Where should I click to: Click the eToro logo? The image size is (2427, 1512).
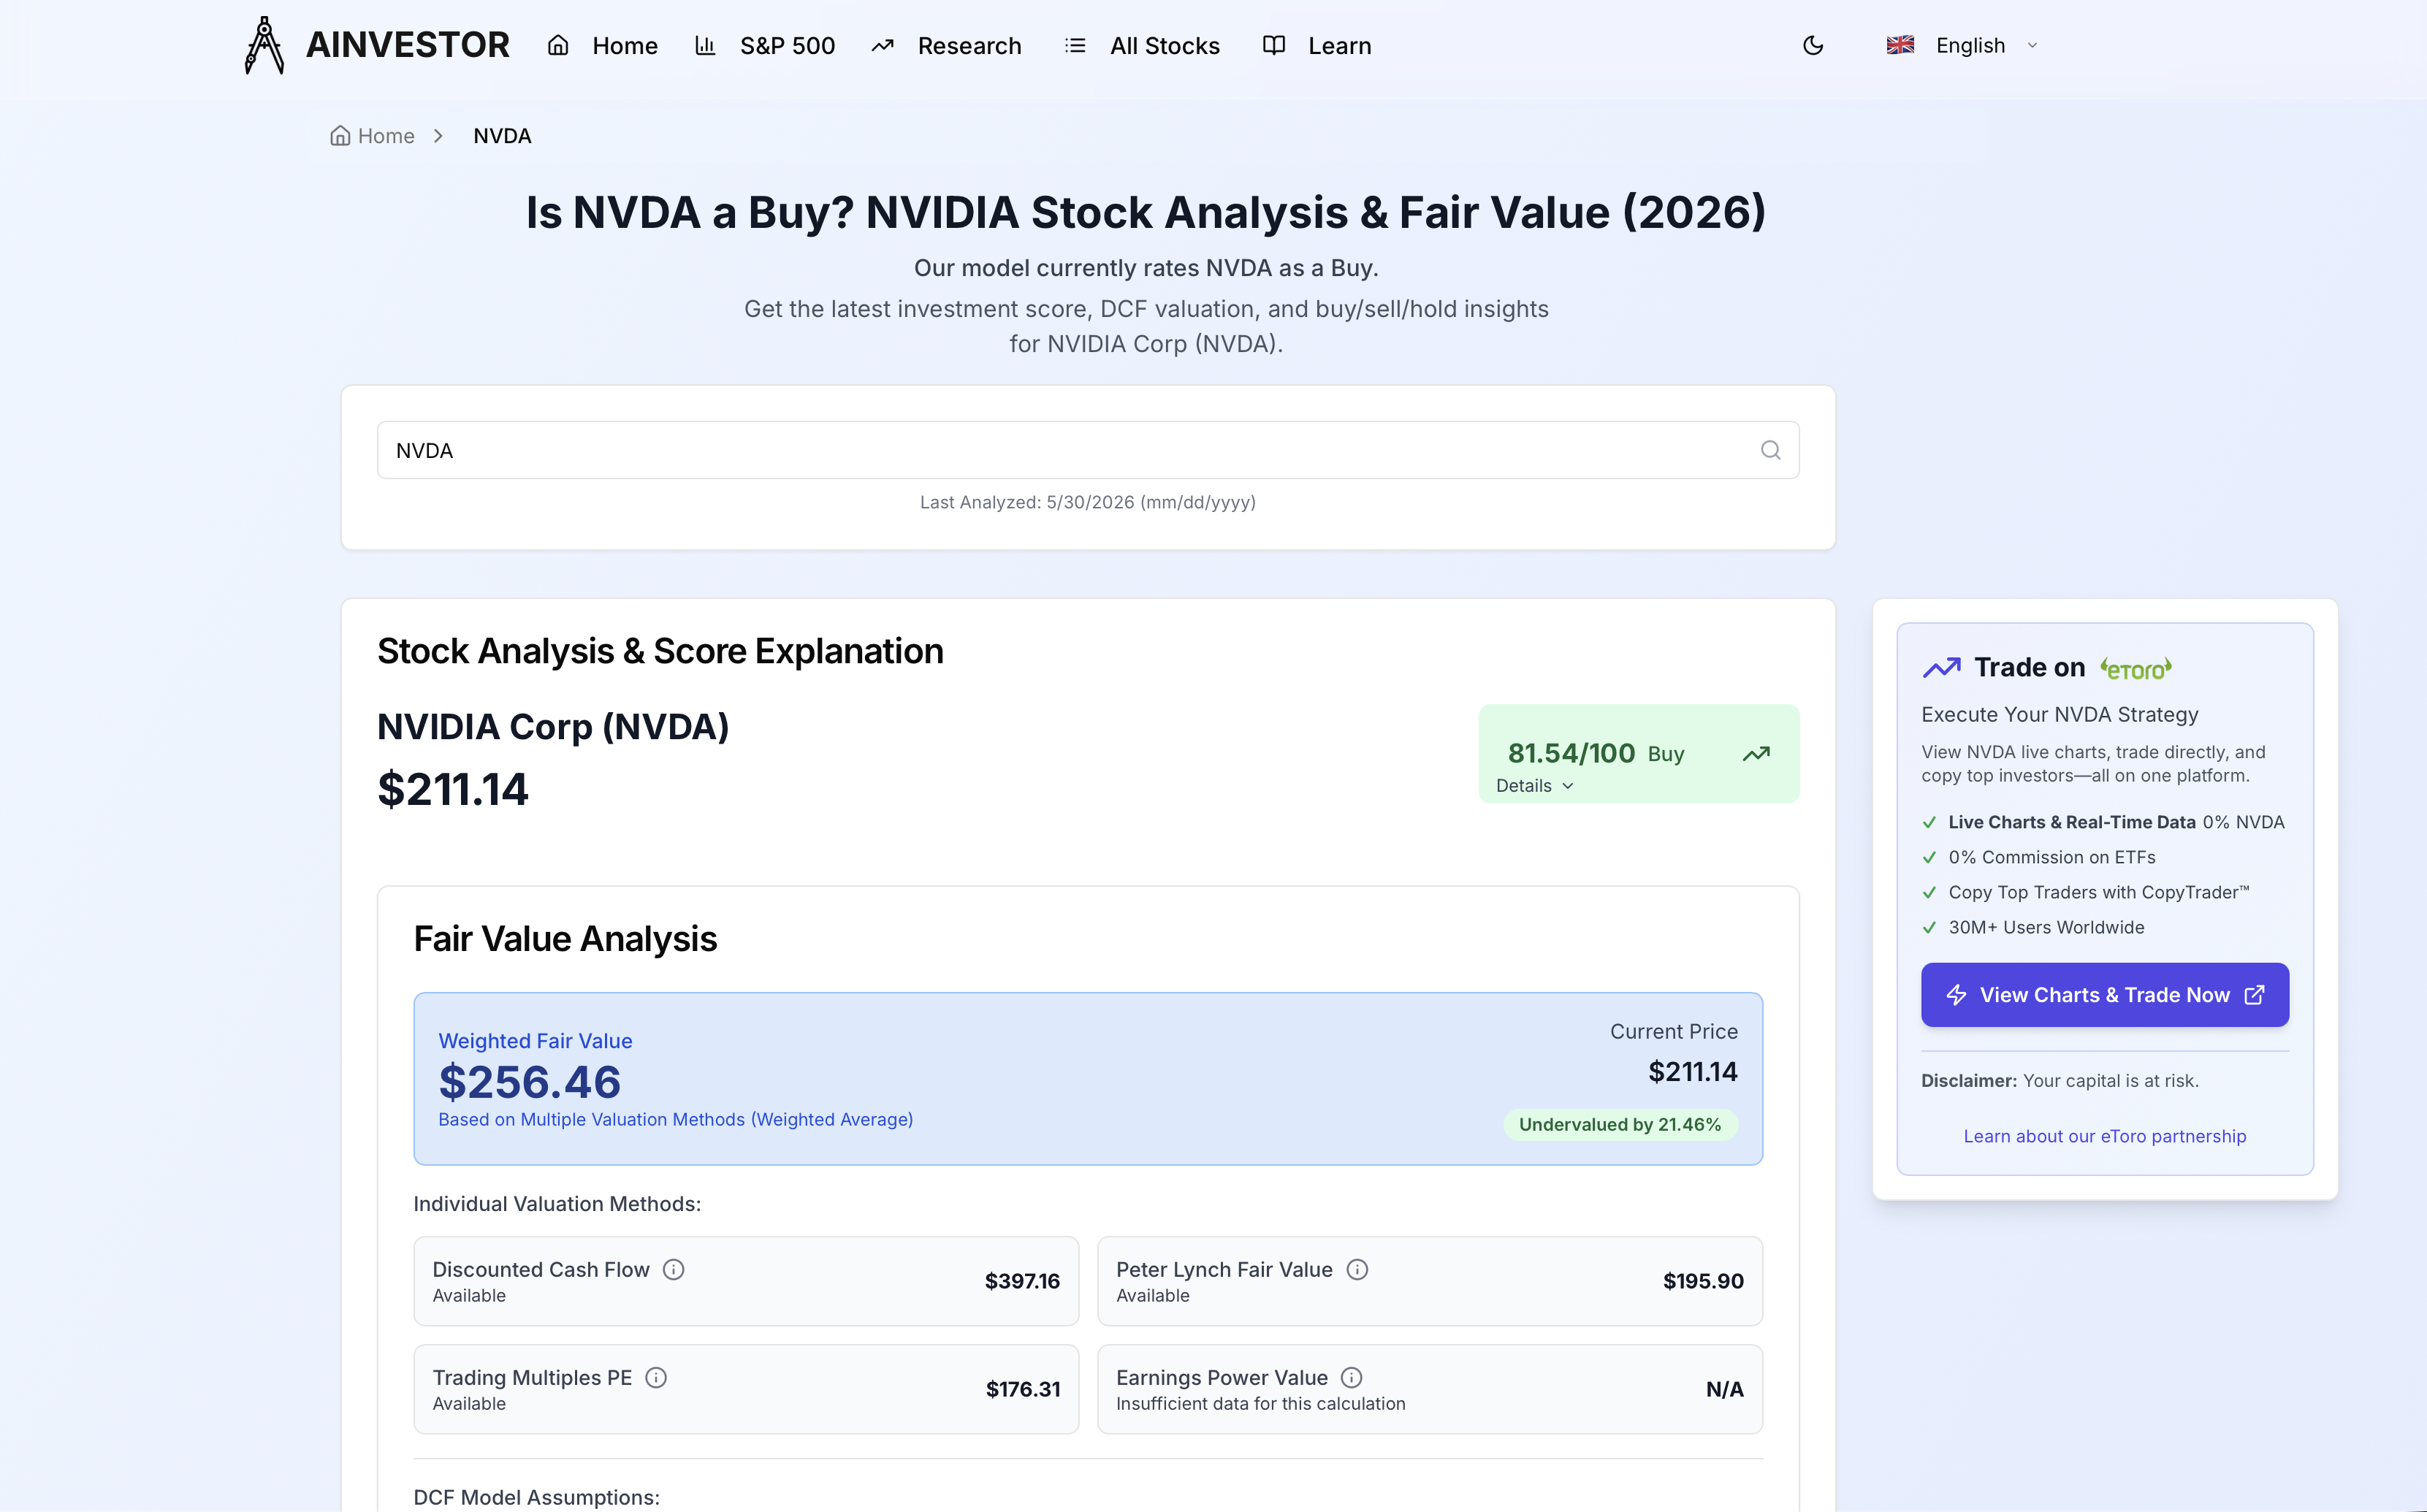(x=2136, y=668)
